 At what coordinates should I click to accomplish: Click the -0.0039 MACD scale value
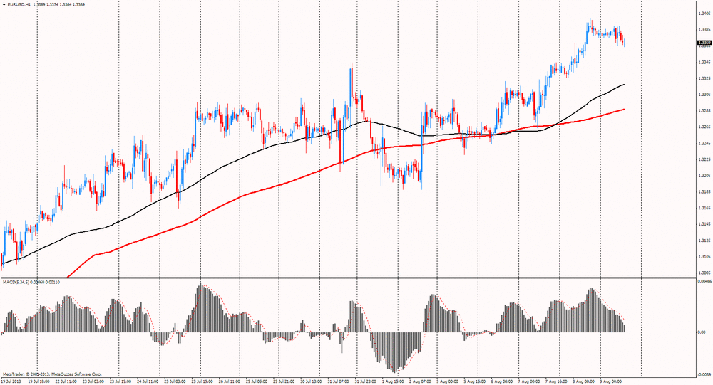pos(704,374)
